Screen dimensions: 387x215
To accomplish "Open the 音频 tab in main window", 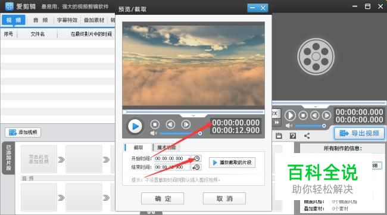I will (x=40, y=20).
